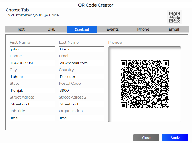Click the Organization input field
Image resolution: width=192 pixels, height=143 pixels.
pyautogui.click(x=81, y=118)
